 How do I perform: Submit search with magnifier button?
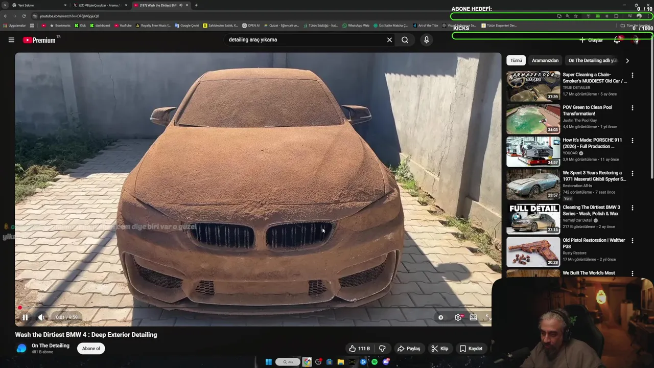click(405, 40)
